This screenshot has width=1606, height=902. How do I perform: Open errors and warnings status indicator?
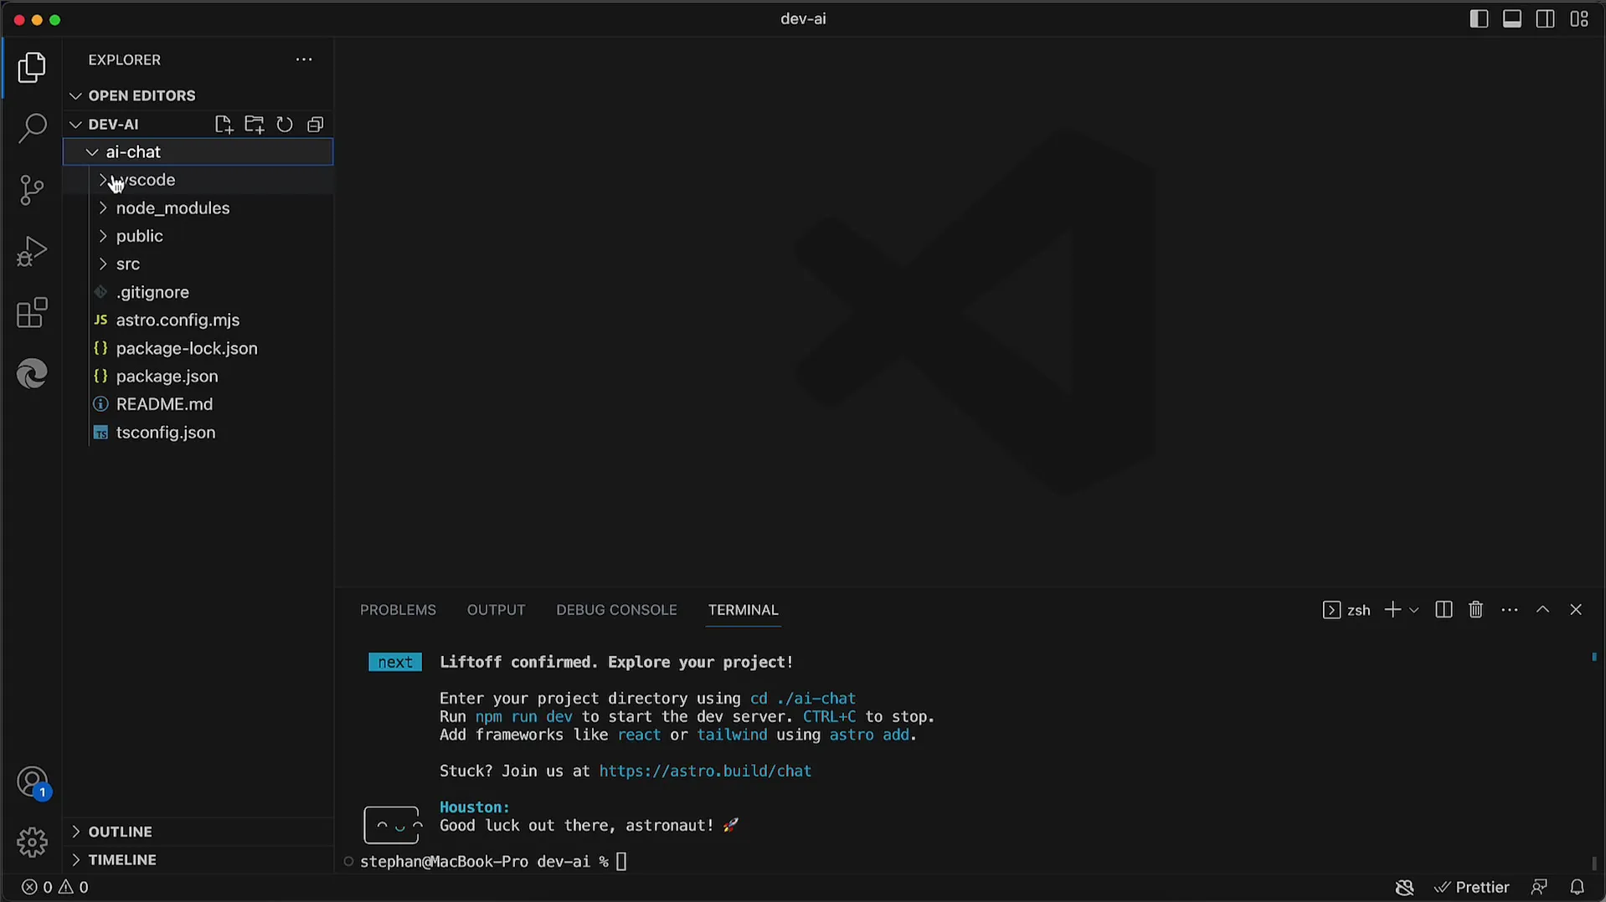(x=55, y=887)
